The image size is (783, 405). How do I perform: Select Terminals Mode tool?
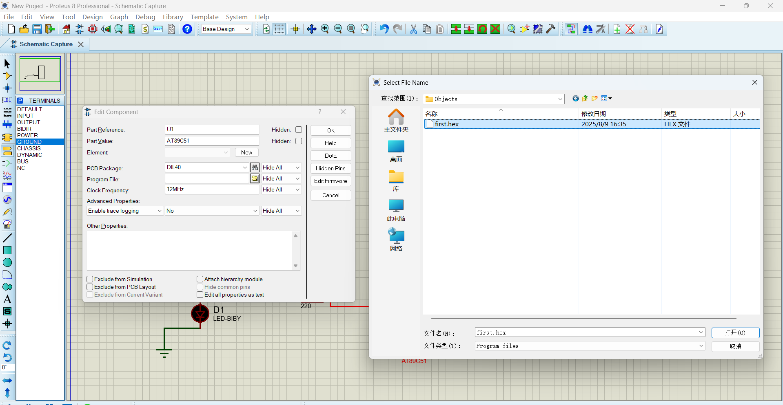tap(7, 151)
